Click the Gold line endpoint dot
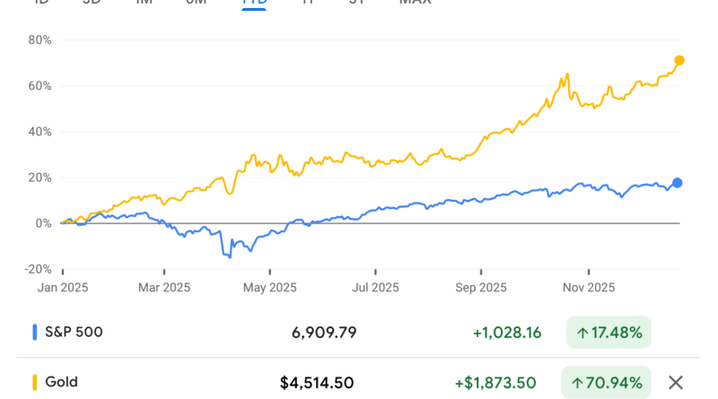Viewport: 718px width, 399px height. point(679,60)
